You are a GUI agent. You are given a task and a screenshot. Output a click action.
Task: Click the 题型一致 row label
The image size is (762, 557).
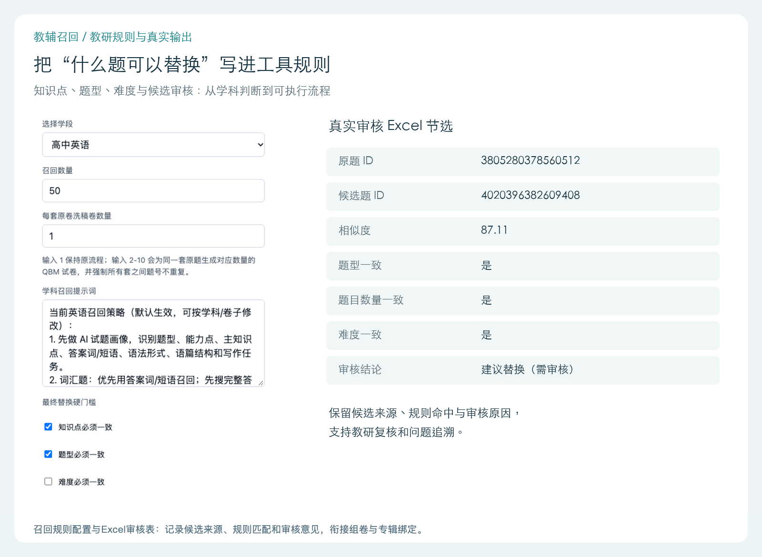[360, 265]
